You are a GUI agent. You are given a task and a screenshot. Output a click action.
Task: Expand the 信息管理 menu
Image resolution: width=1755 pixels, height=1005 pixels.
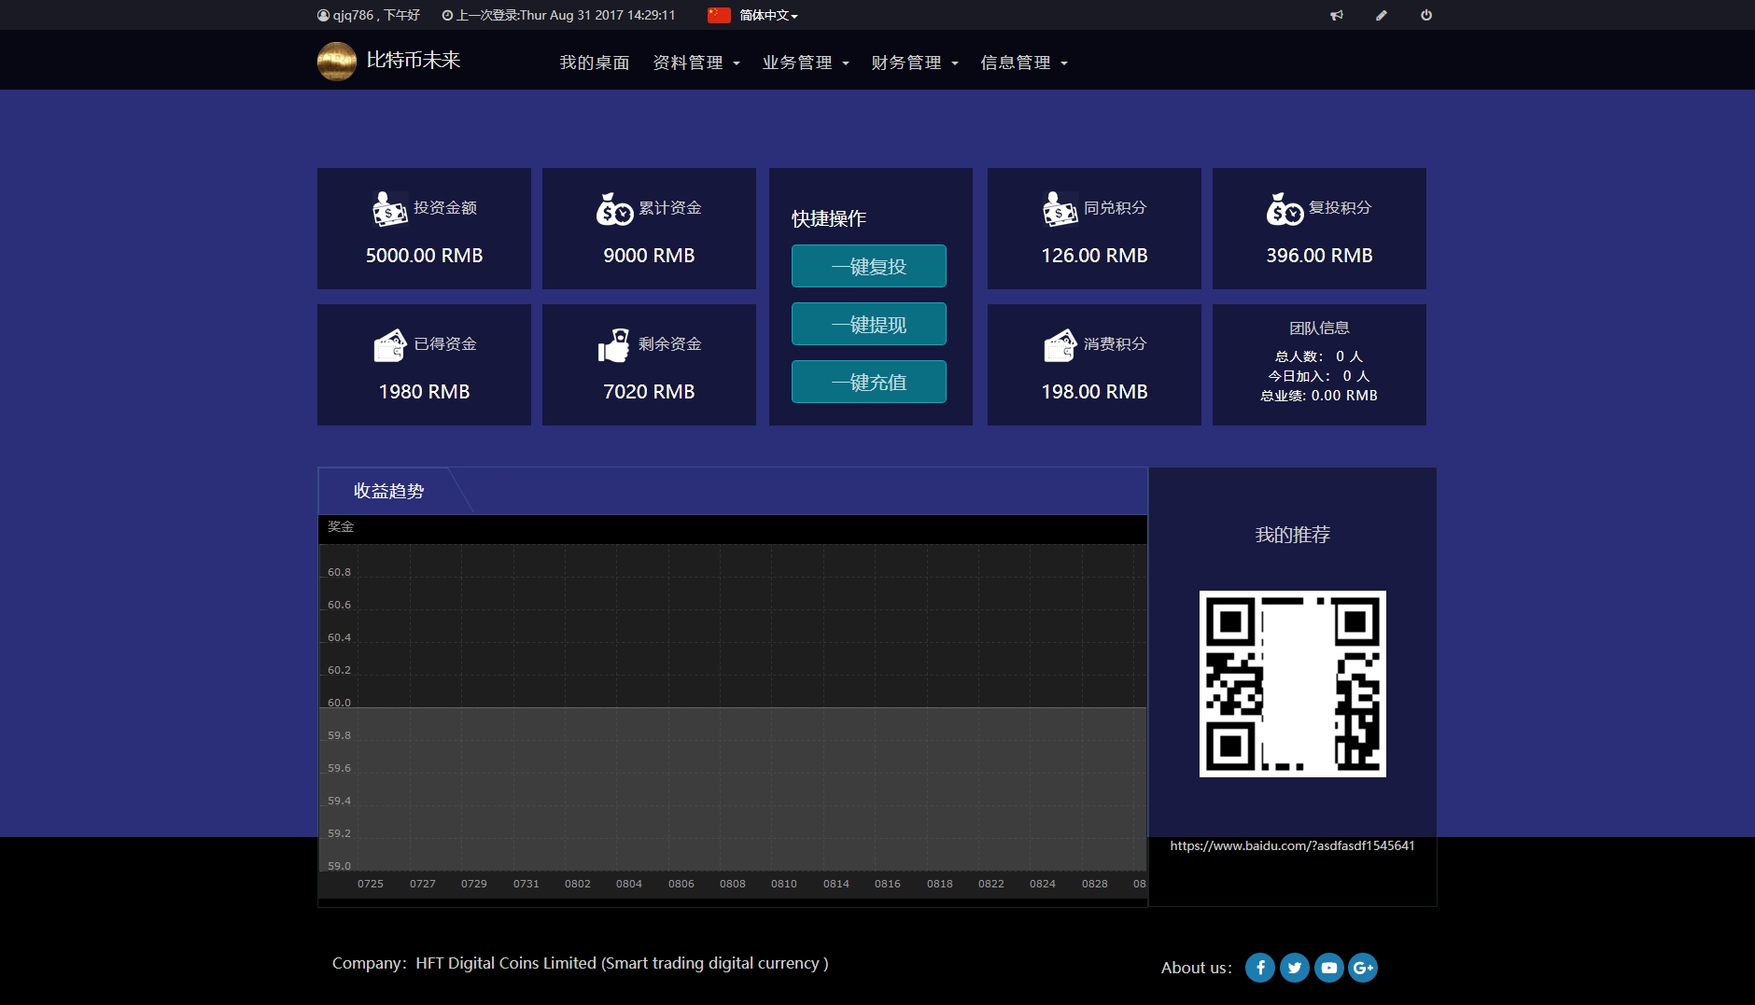click(1024, 63)
